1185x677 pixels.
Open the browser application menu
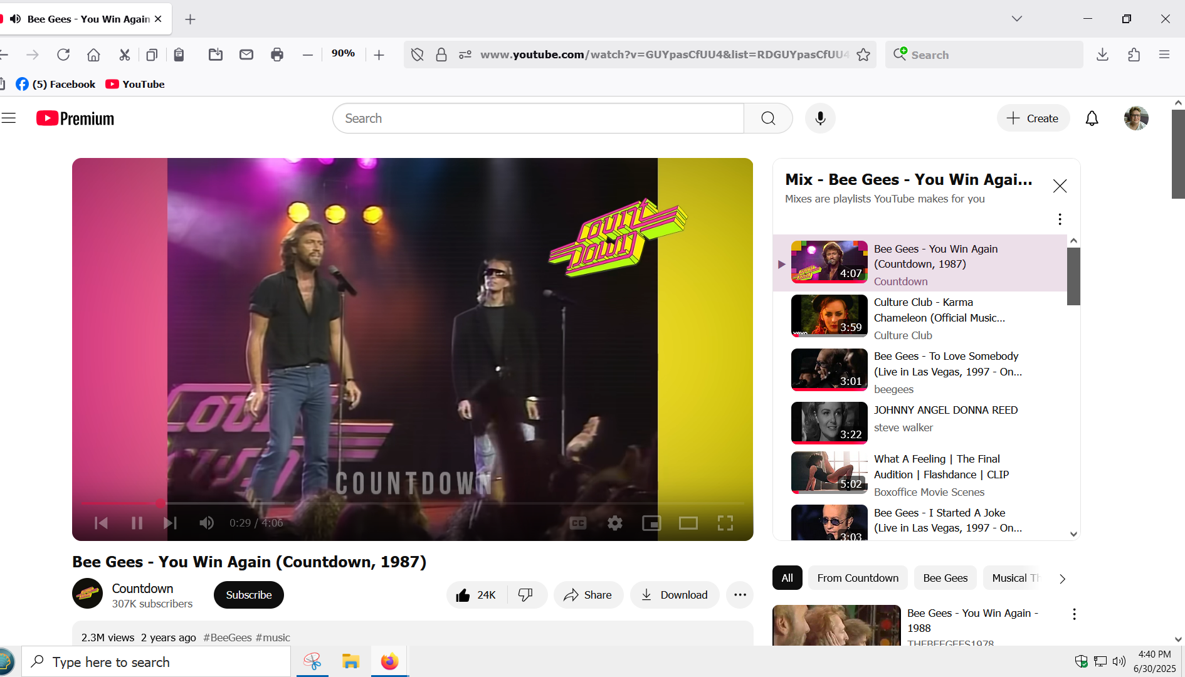(1164, 55)
